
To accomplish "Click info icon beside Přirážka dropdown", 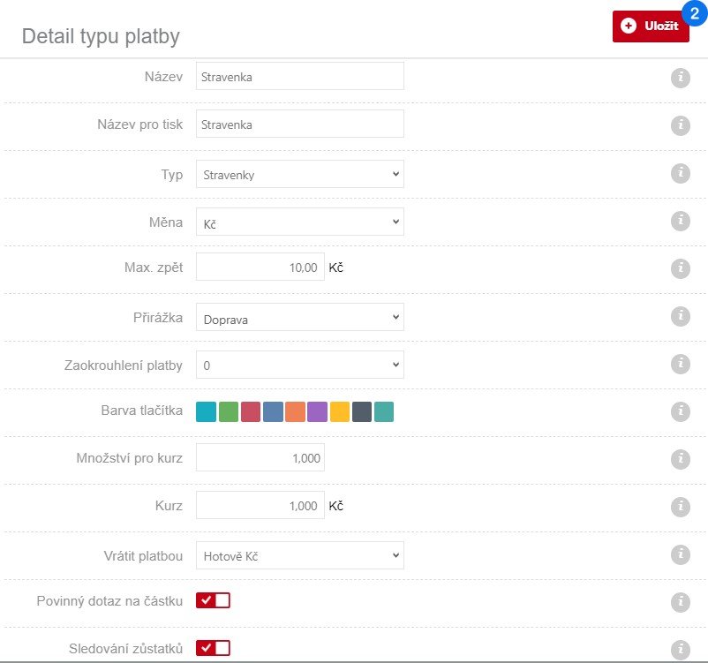I will tap(680, 316).
